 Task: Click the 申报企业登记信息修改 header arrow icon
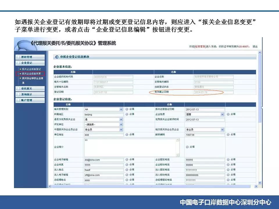[x=57, y=57]
